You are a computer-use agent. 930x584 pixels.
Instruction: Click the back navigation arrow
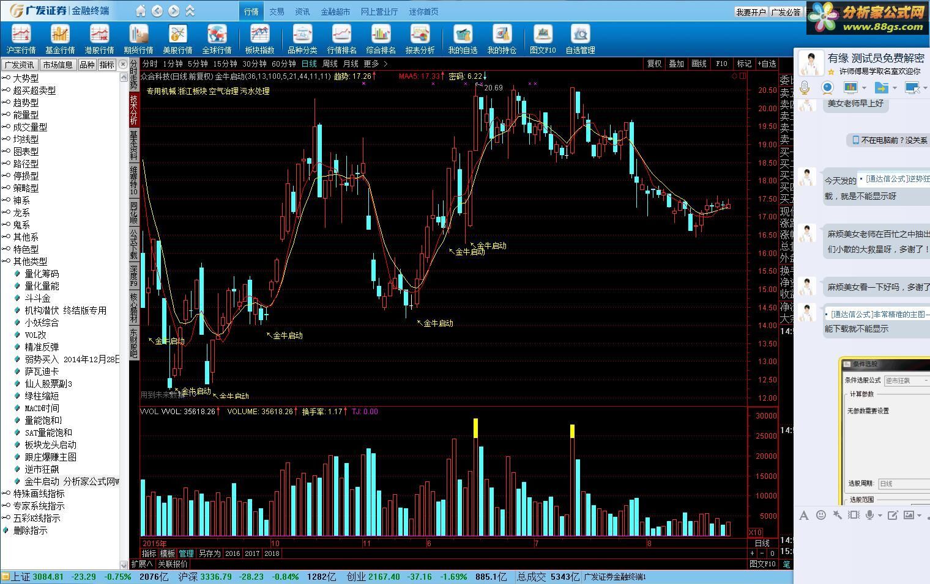point(157,11)
